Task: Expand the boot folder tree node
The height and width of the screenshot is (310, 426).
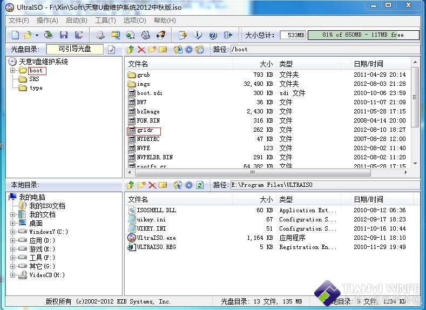Action: click(x=13, y=70)
